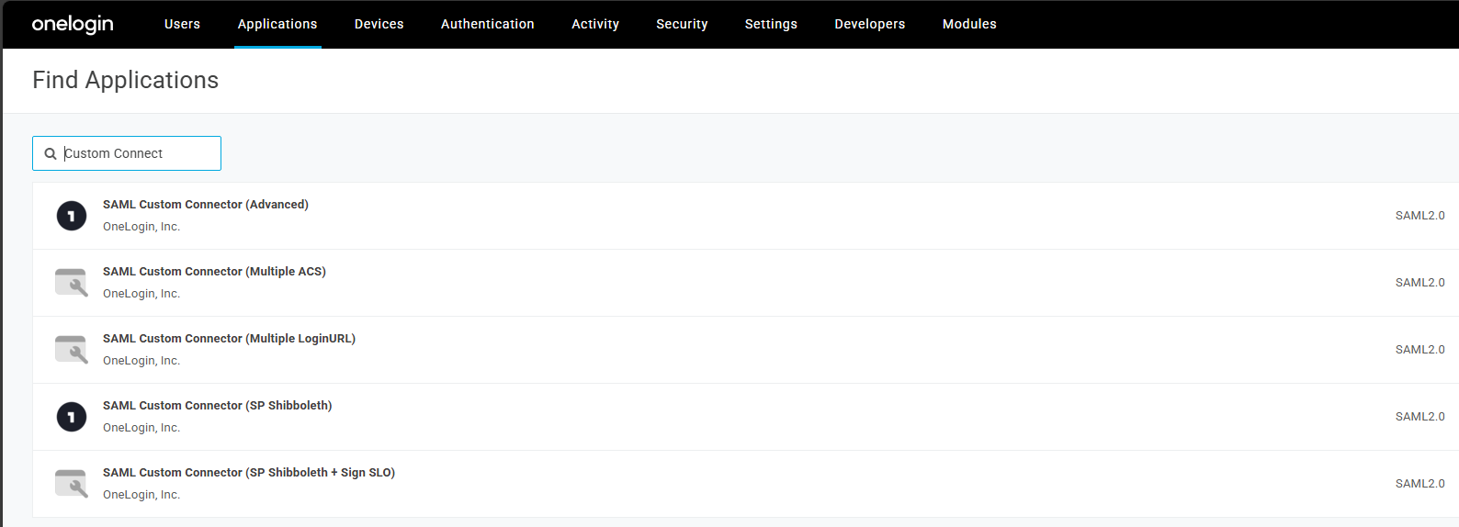The width and height of the screenshot is (1459, 527).
Task: Click Multiple LoginURL connector wrench icon
Action: (72, 350)
